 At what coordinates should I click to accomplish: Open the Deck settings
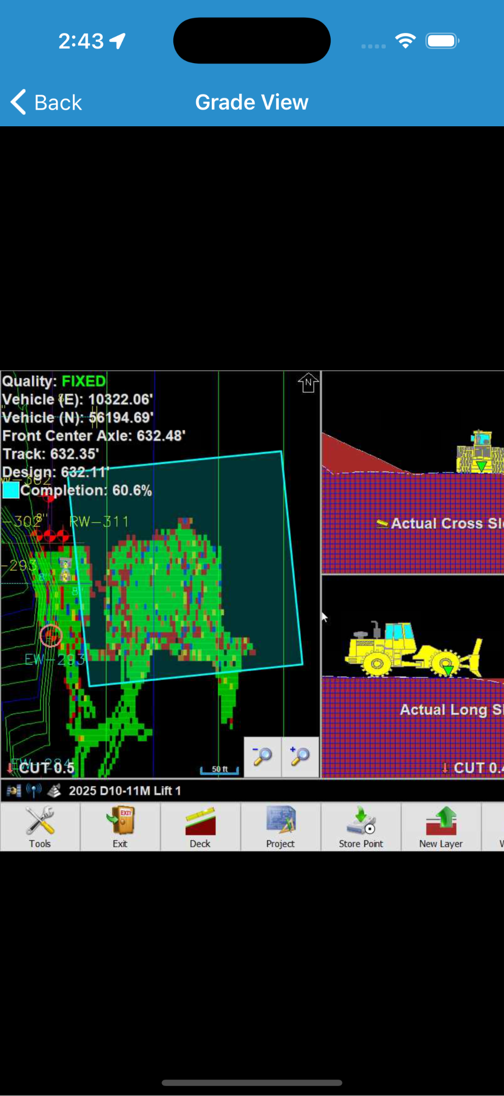point(200,827)
